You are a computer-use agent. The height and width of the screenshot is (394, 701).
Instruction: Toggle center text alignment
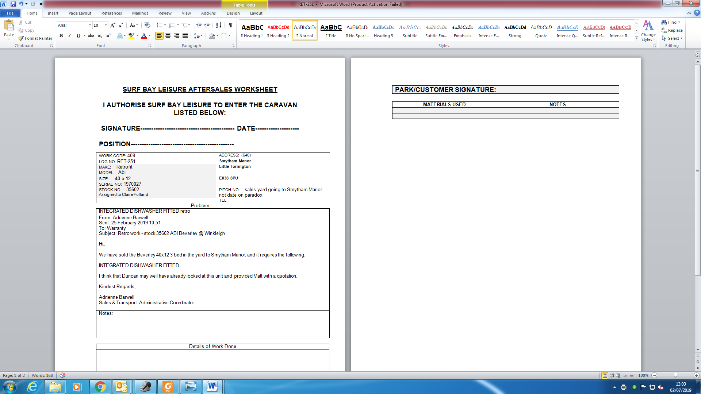[x=168, y=36]
